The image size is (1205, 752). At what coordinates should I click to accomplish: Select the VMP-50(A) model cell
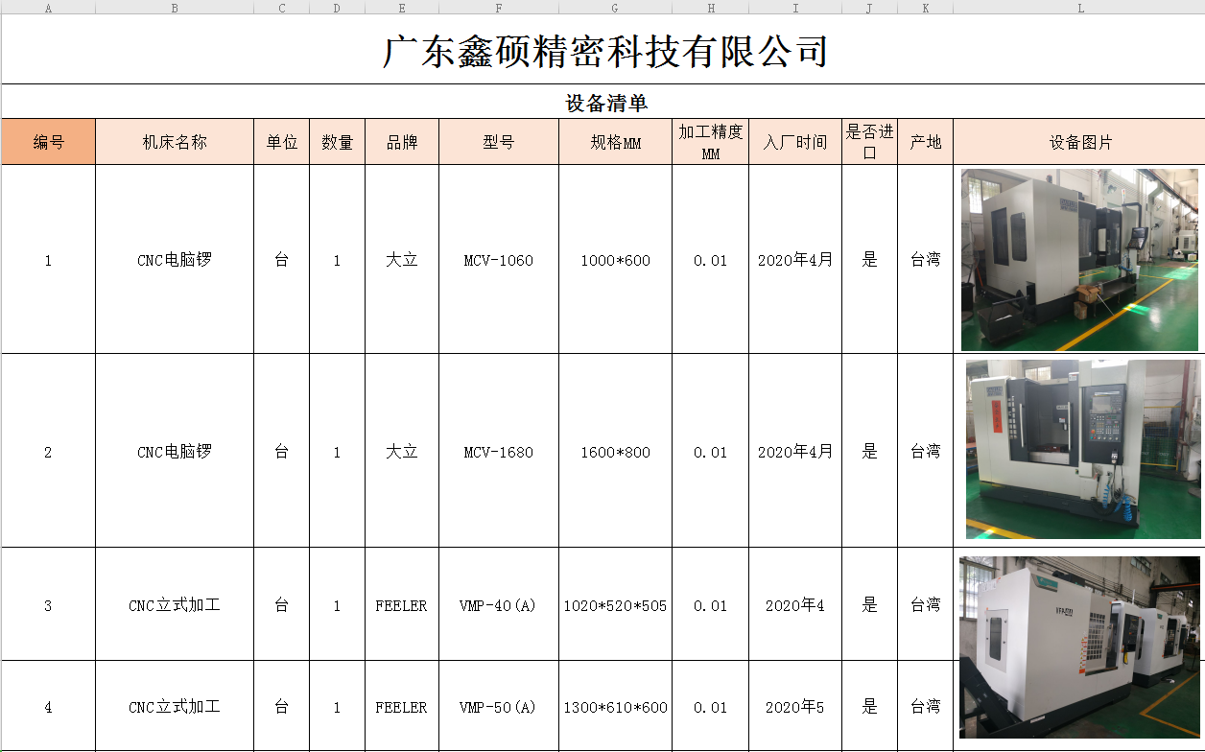coord(498,707)
